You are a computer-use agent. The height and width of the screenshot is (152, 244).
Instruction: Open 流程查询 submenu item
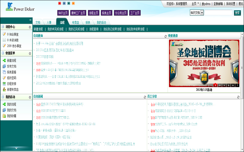(x=94, y=29)
